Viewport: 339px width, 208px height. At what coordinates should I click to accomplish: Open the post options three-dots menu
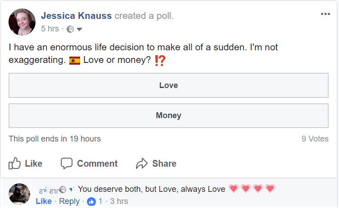coord(325,14)
